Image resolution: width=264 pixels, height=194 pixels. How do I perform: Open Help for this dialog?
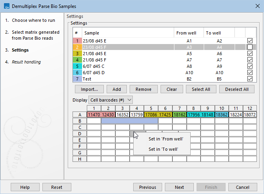point(25,187)
